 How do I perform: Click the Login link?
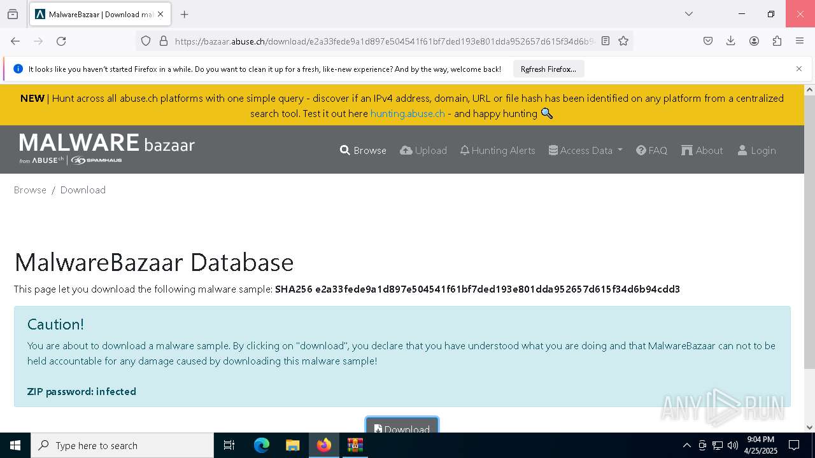tap(756, 150)
